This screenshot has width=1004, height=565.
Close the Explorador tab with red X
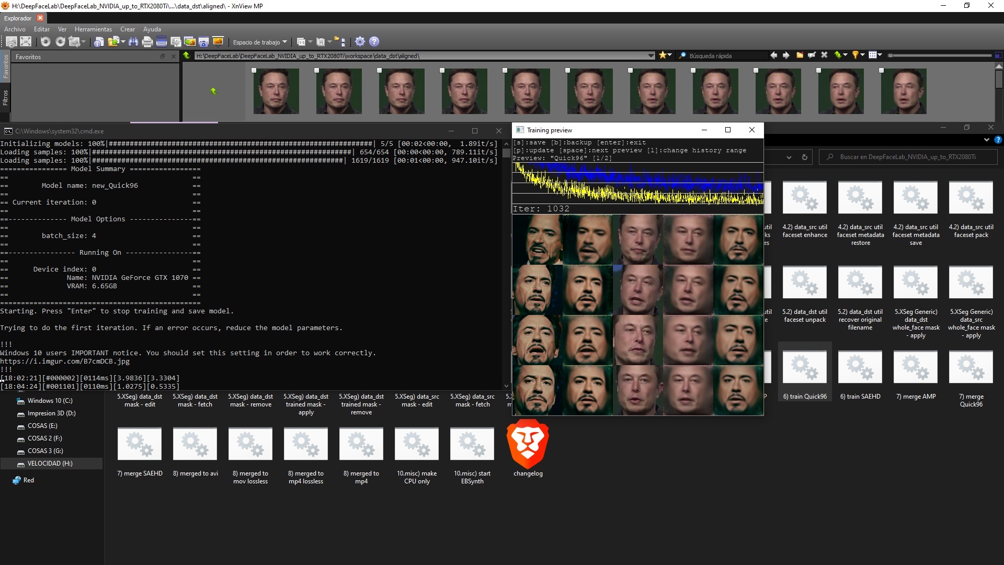click(40, 18)
